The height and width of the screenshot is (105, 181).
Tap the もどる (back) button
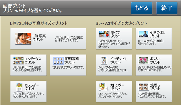point(141,8)
